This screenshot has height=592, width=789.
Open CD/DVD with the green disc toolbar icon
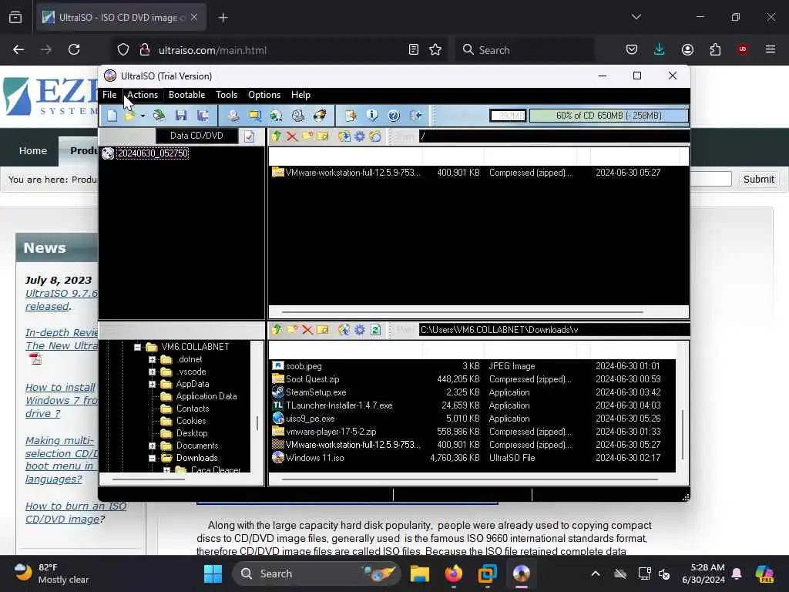click(159, 116)
